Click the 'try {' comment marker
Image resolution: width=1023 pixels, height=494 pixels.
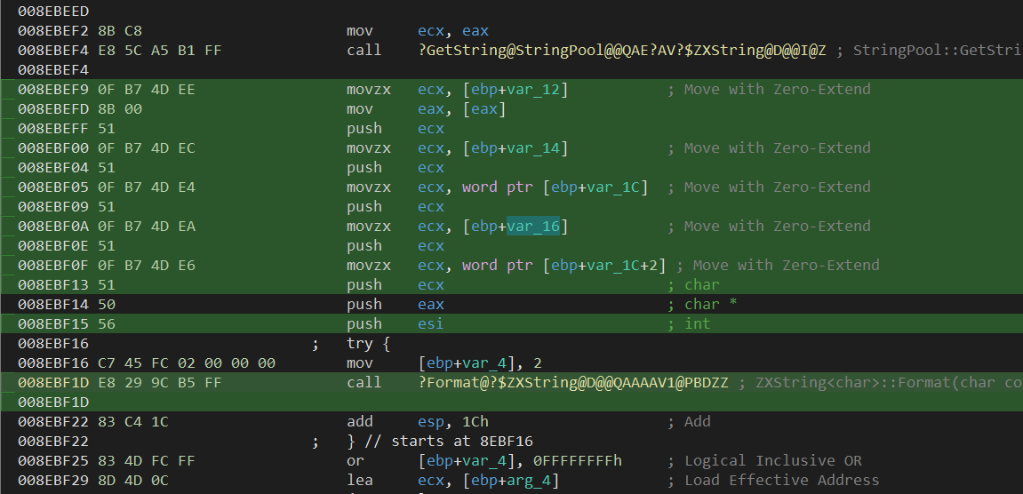369,343
